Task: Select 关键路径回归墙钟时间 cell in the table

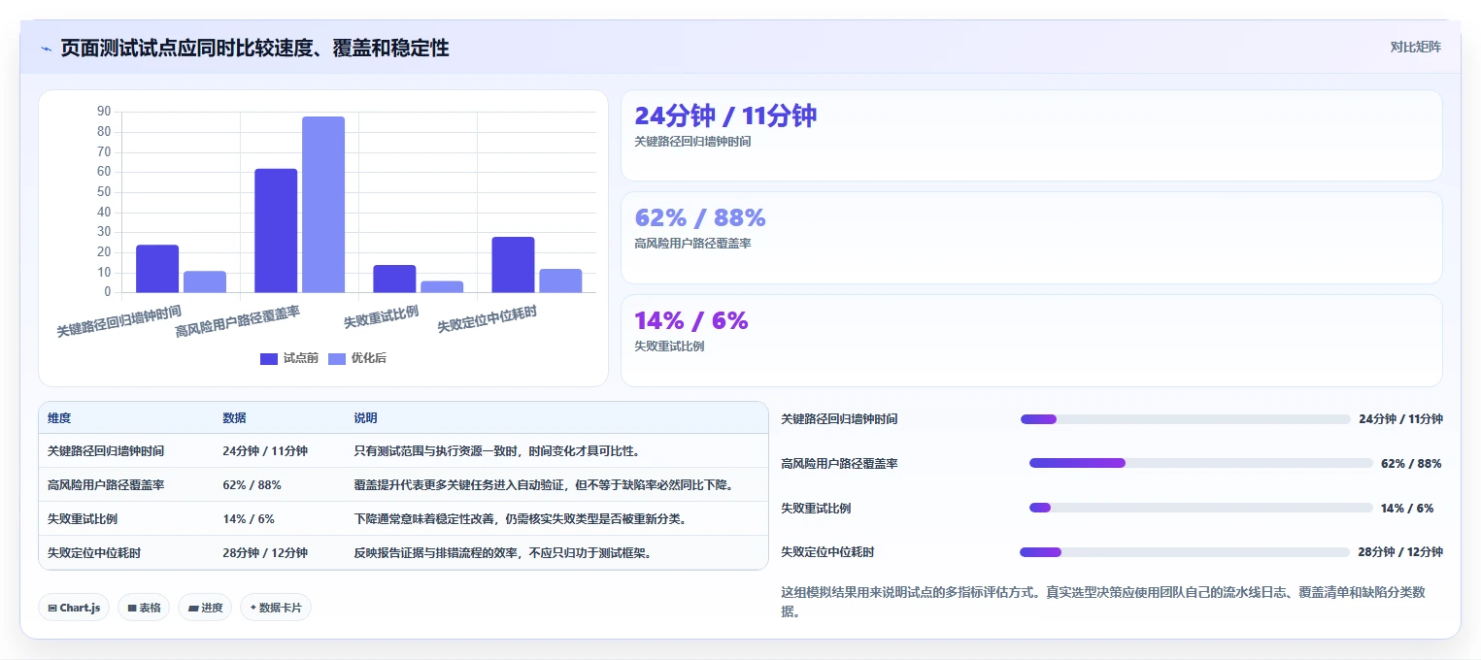Action: [106, 451]
